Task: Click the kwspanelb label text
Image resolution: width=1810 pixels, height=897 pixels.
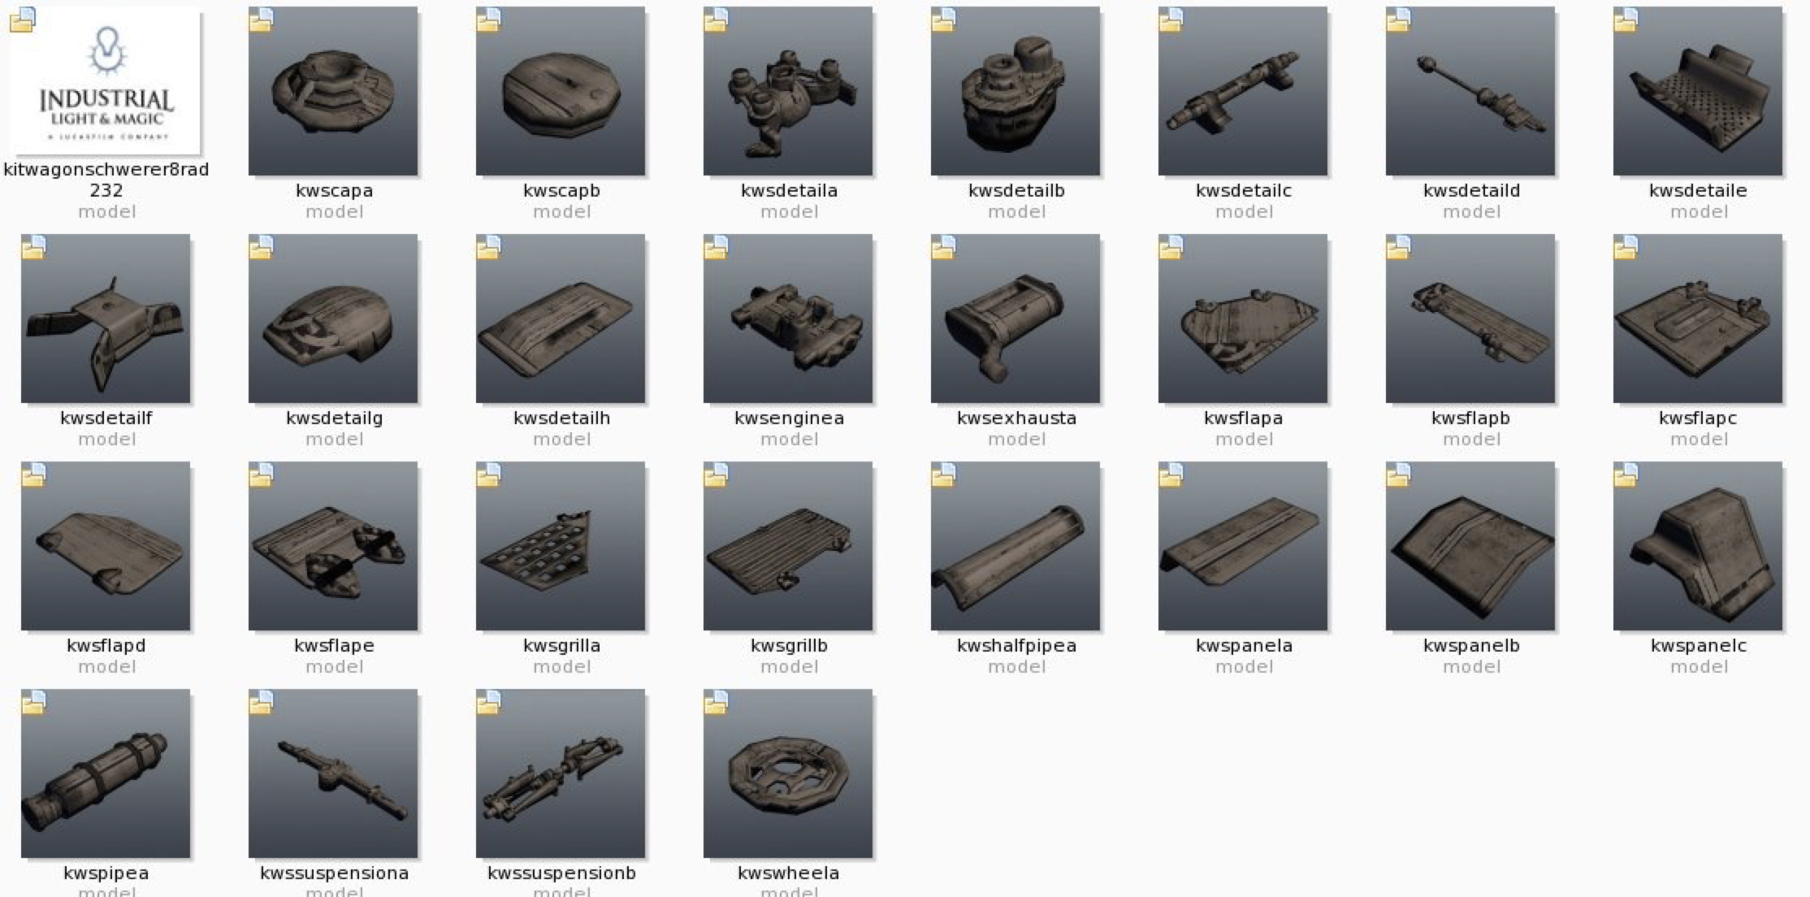Action: point(1471,645)
